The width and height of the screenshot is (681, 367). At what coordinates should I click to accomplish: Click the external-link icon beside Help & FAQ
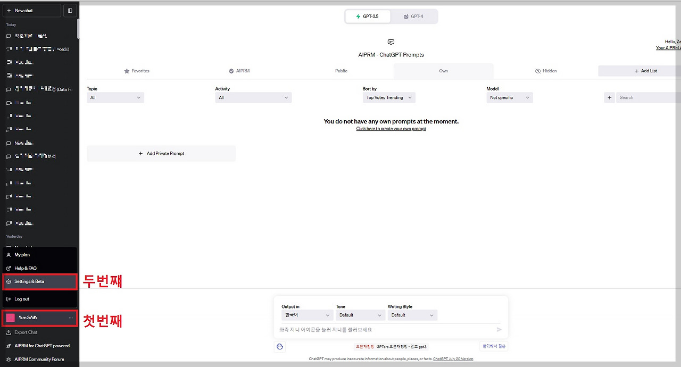click(9, 269)
